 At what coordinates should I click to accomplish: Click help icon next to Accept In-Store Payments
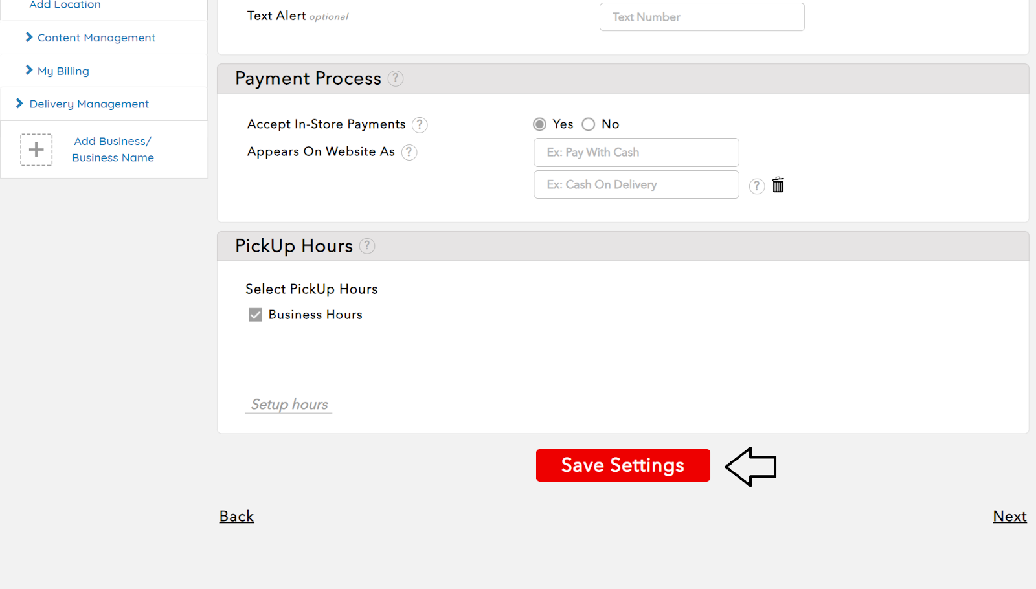tap(420, 124)
